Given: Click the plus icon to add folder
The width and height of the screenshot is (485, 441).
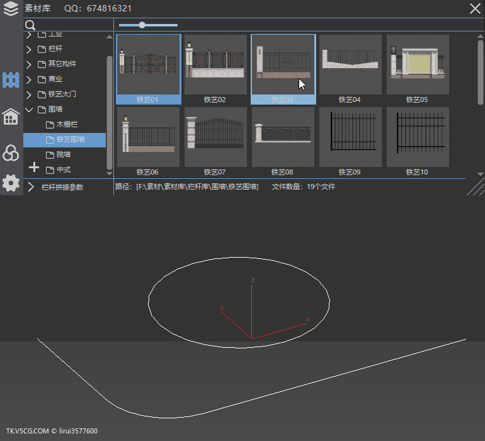Looking at the screenshot, I should [34, 168].
